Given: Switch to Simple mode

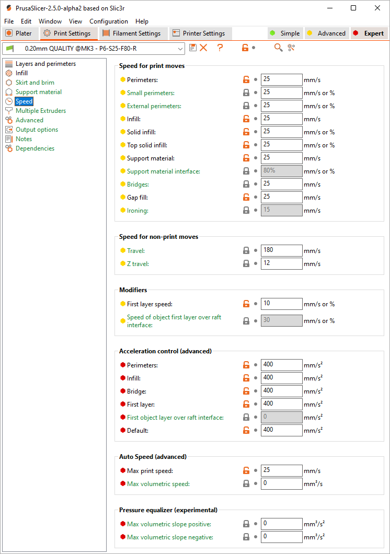Looking at the screenshot, I should 285,33.
